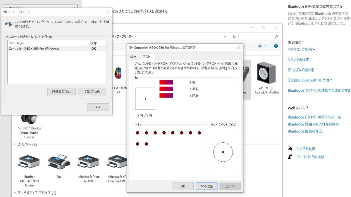351x197 pixels.
Task: Open the address bar history dropdown
Action: 225,37
